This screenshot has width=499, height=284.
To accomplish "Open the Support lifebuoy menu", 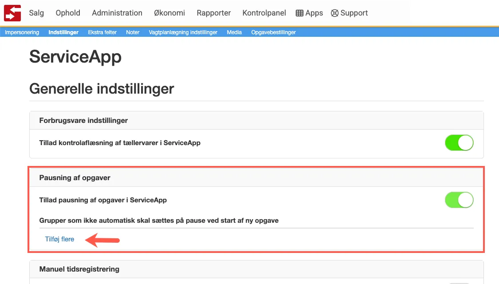I will [x=350, y=13].
